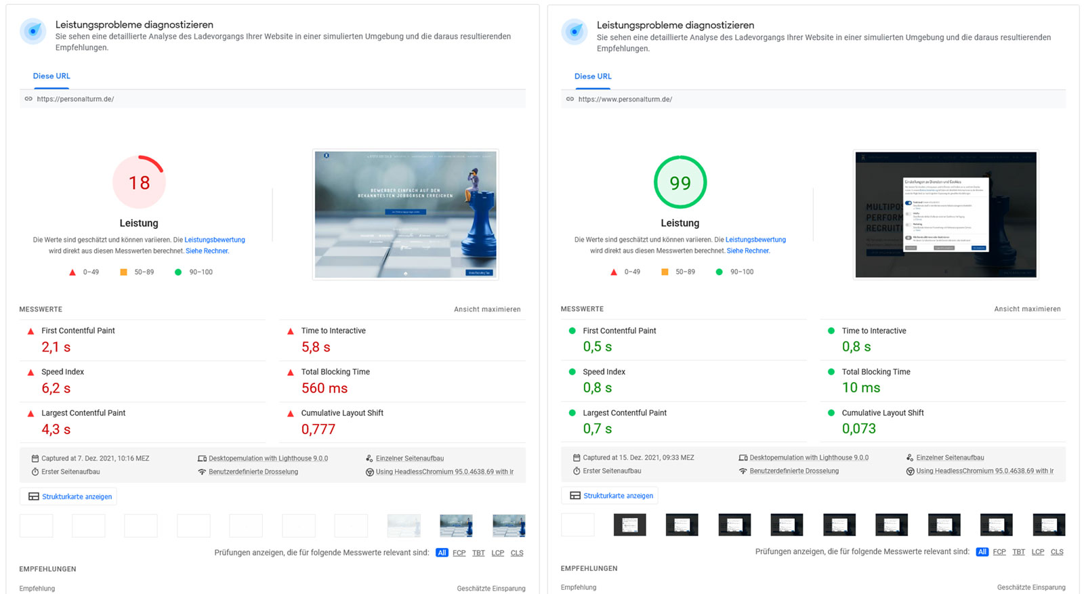Viewport: 1084px width, 594px height.
Task: Click green dot beside Cumulative Layout Shift 0,073
Action: (831, 412)
